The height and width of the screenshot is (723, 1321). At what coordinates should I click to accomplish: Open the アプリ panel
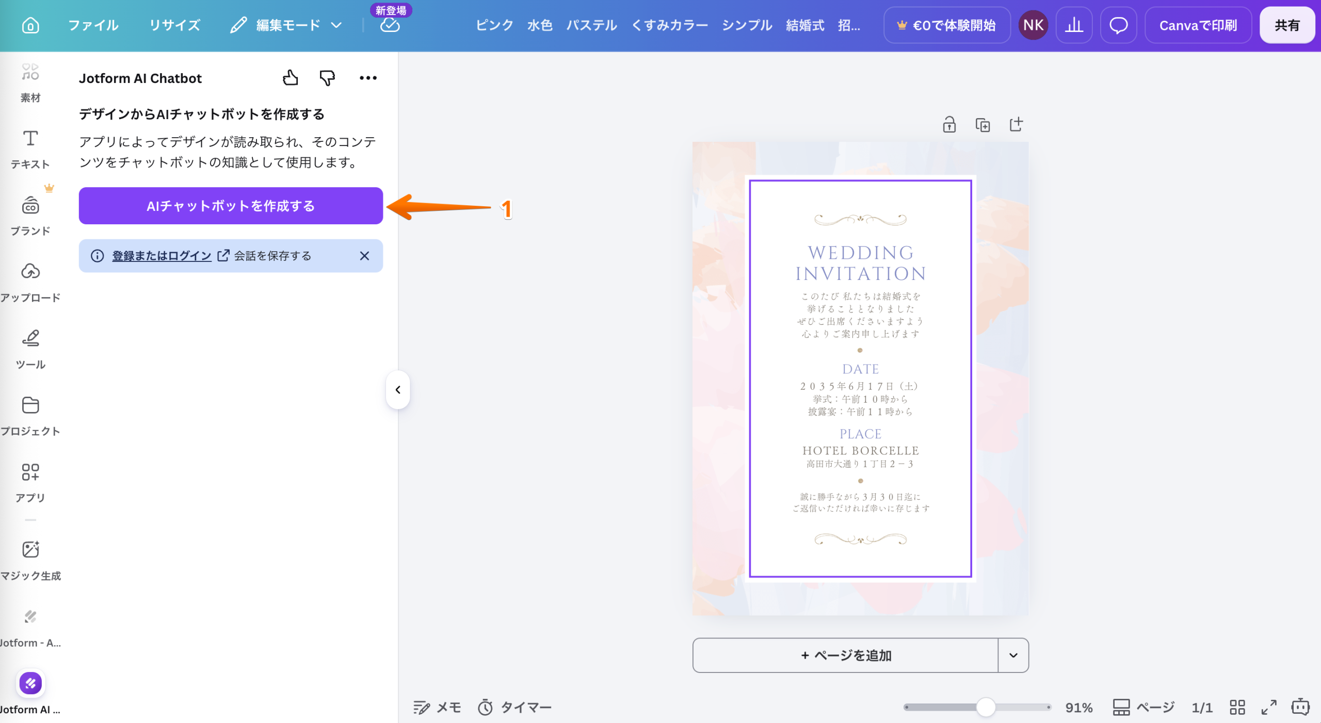click(x=30, y=483)
